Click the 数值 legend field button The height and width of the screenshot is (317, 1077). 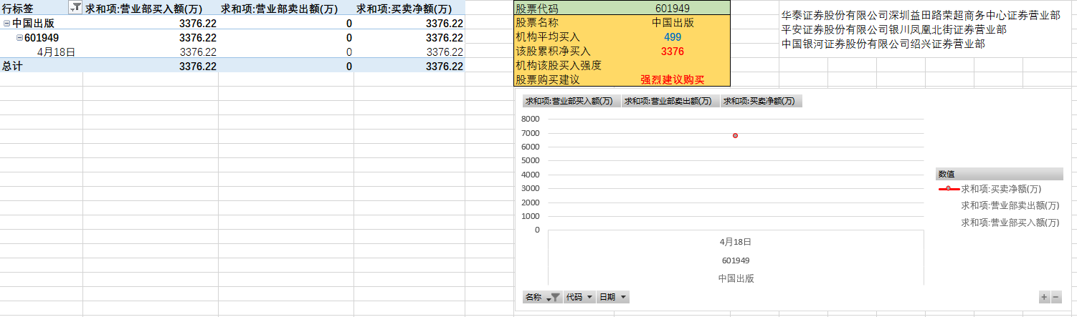(x=999, y=174)
